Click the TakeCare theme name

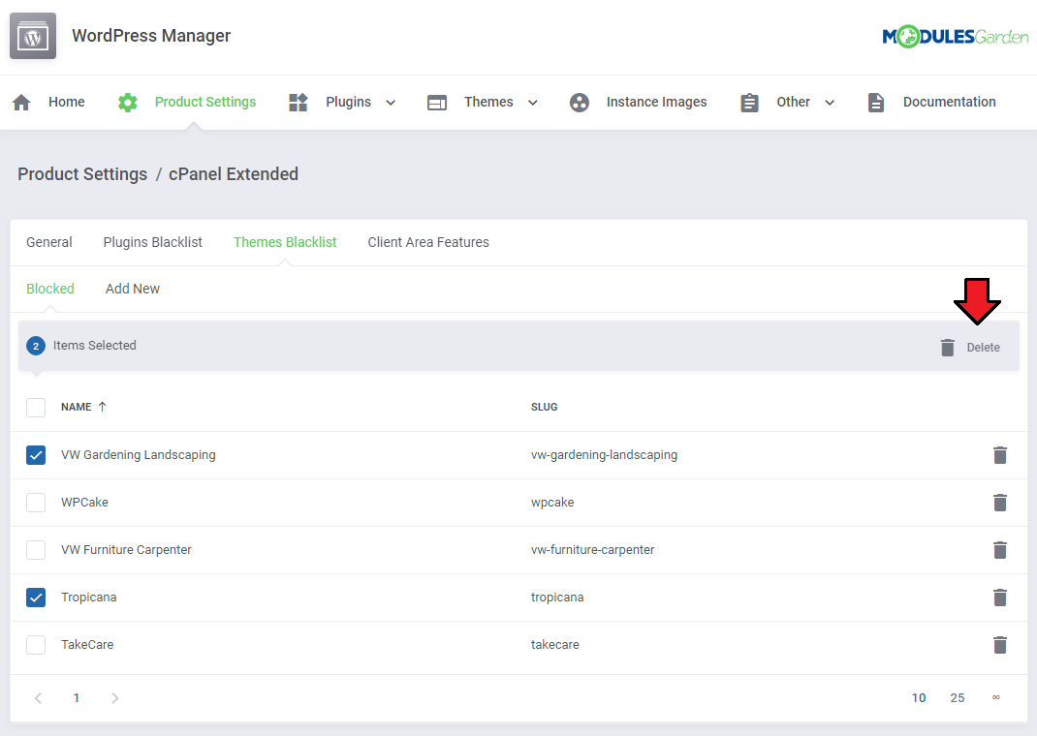click(87, 645)
